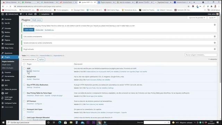
Task: Check the AMP plugin checkbox
Action: coord(24,68)
